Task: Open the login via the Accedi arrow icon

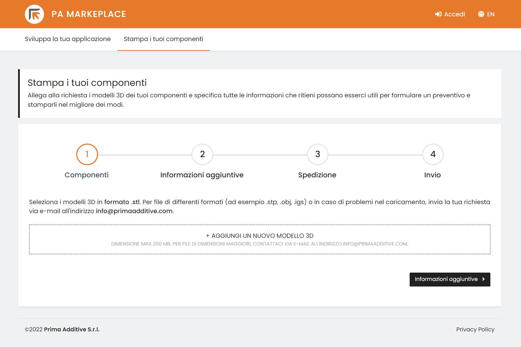Action: point(438,14)
